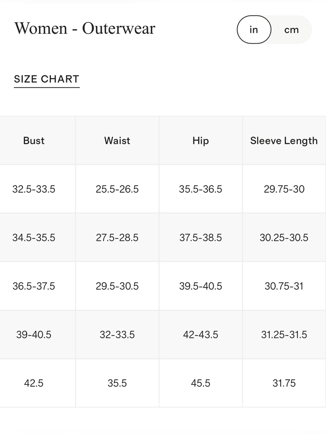Viewport: 326px width, 434px height.
Task: Select the 31.75 sleeve length cell
Action: coord(284,383)
